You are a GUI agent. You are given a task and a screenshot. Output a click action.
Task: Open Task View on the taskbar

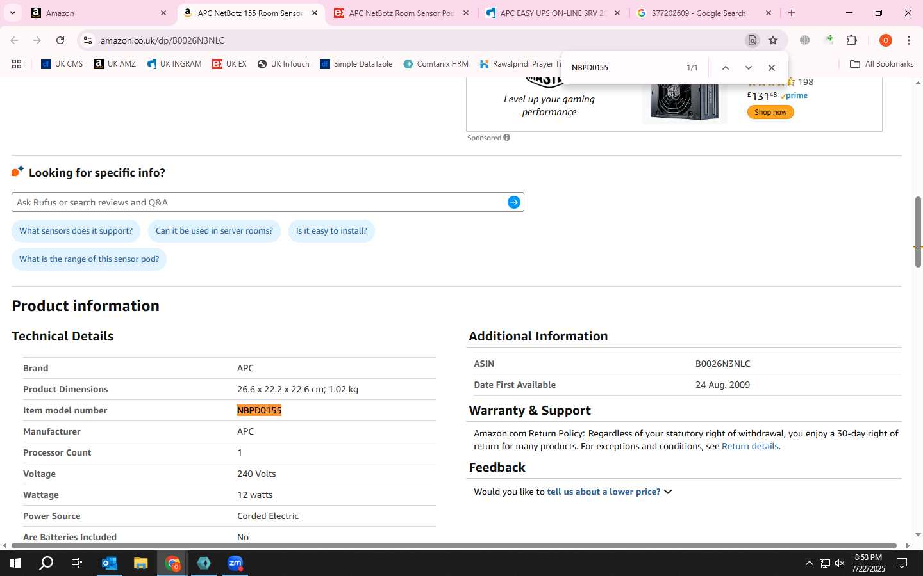tap(77, 563)
